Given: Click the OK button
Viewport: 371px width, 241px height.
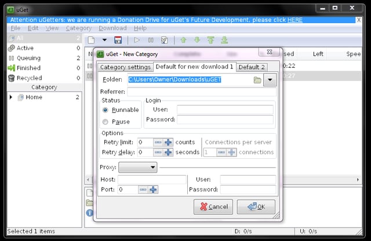Looking at the screenshot, I should [x=256, y=207].
